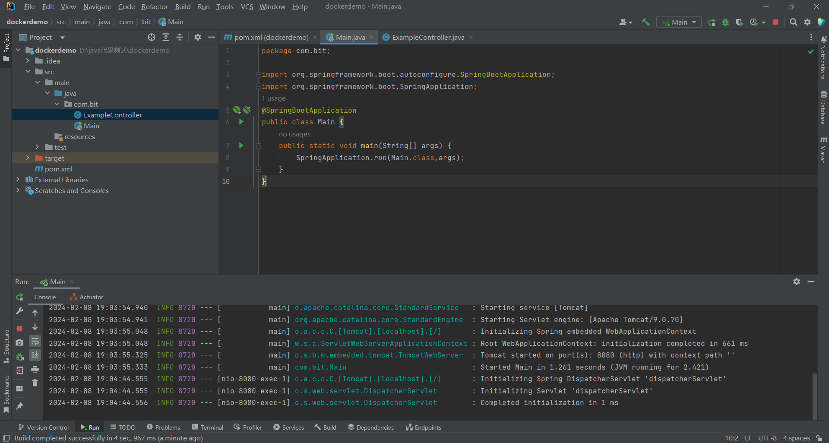Expand the target folder
This screenshot has width=829, height=443.
(x=28, y=158)
